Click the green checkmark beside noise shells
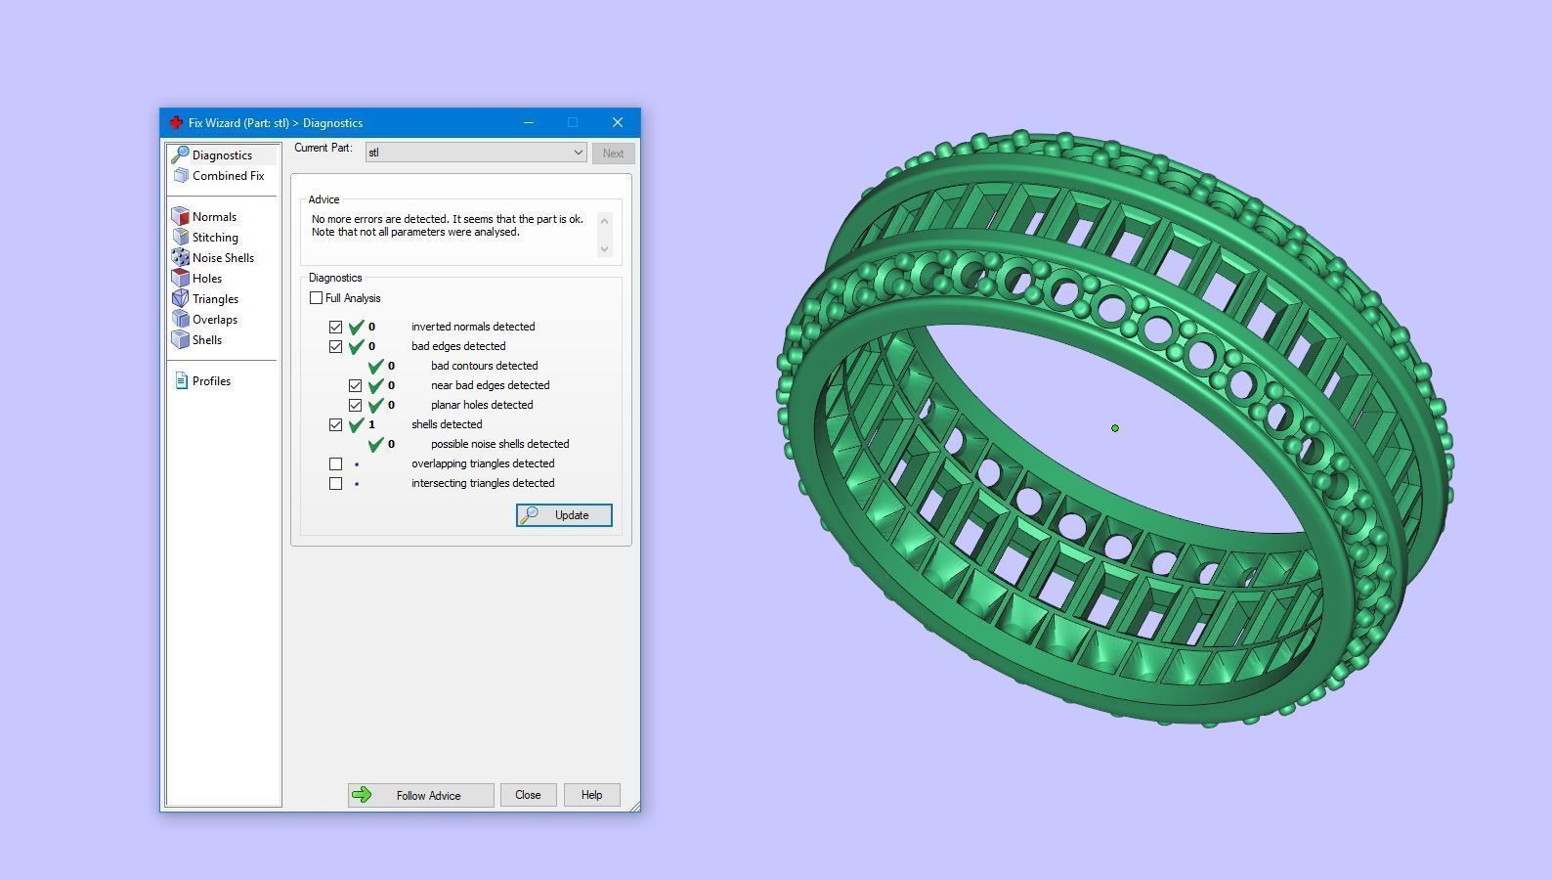 click(x=375, y=444)
